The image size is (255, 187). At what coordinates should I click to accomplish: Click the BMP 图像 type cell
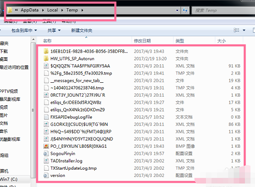coord(185,146)
